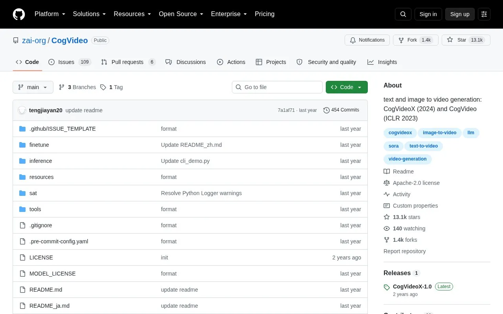Switch to the Issues tab
Screen dimensions: 503x314
70,62
